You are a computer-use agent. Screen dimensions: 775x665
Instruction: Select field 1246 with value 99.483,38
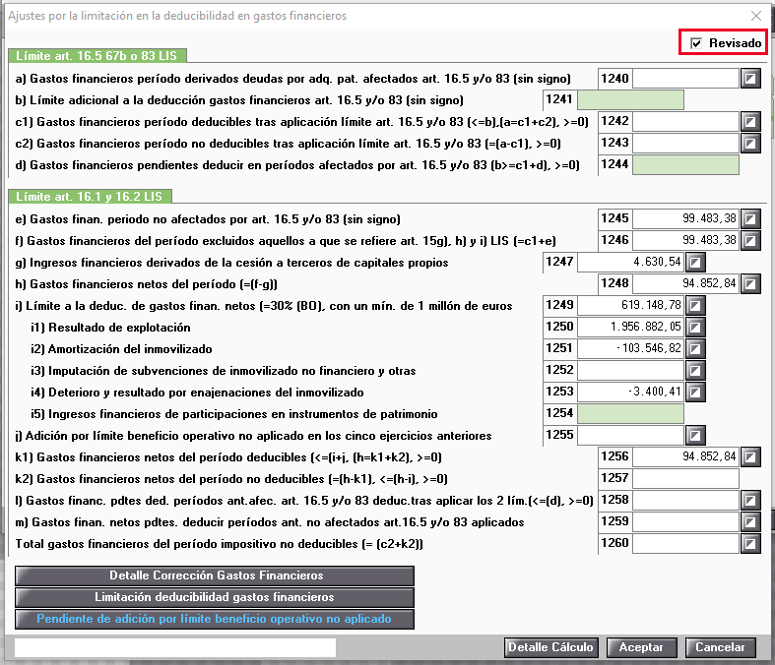tap(685, 240)
